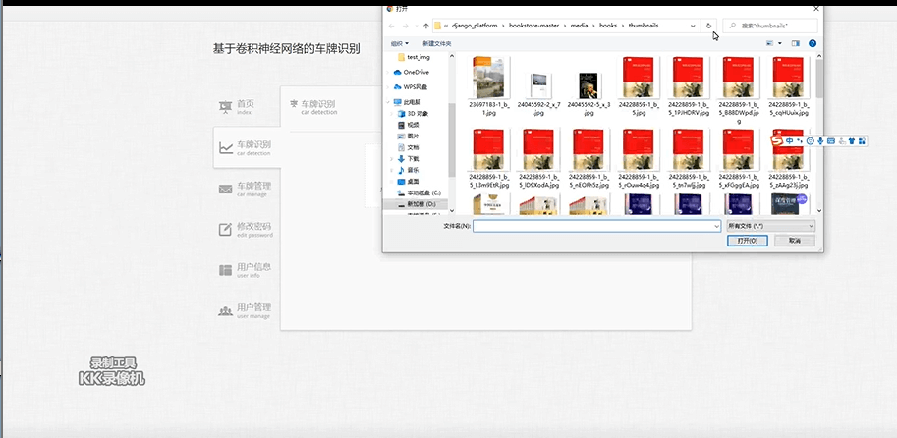
Task: Select 本地磁盘 (C:) drive
Action: 419,192
